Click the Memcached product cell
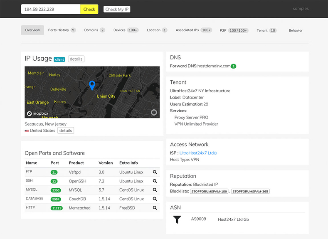328x239 pixels. click(x=80, y=208)
